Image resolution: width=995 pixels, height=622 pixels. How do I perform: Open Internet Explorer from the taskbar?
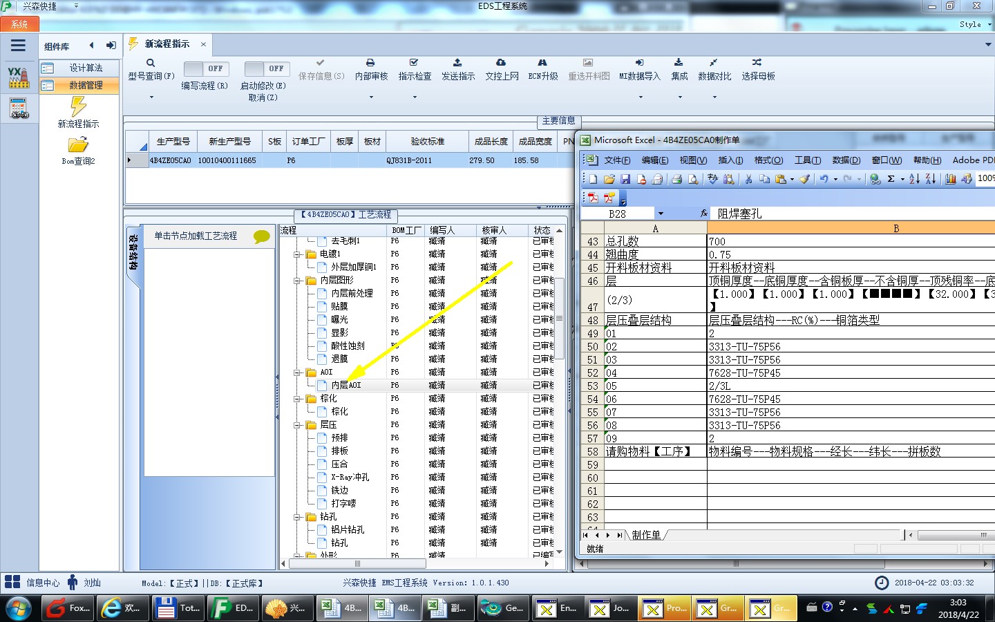pos(122,608)
